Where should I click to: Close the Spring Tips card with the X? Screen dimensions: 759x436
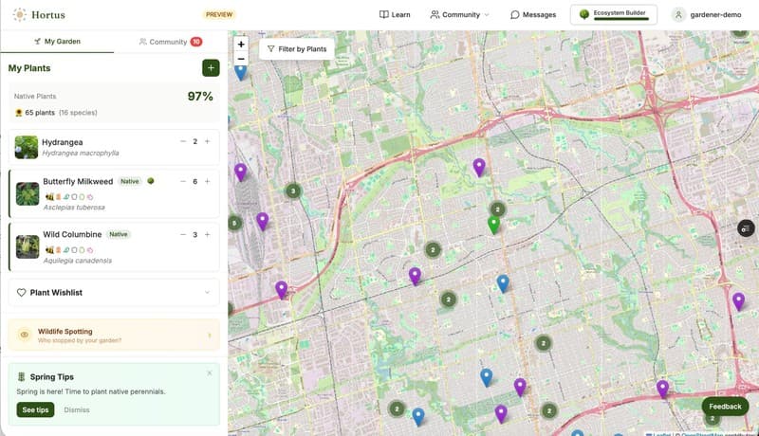pos(210,372)
